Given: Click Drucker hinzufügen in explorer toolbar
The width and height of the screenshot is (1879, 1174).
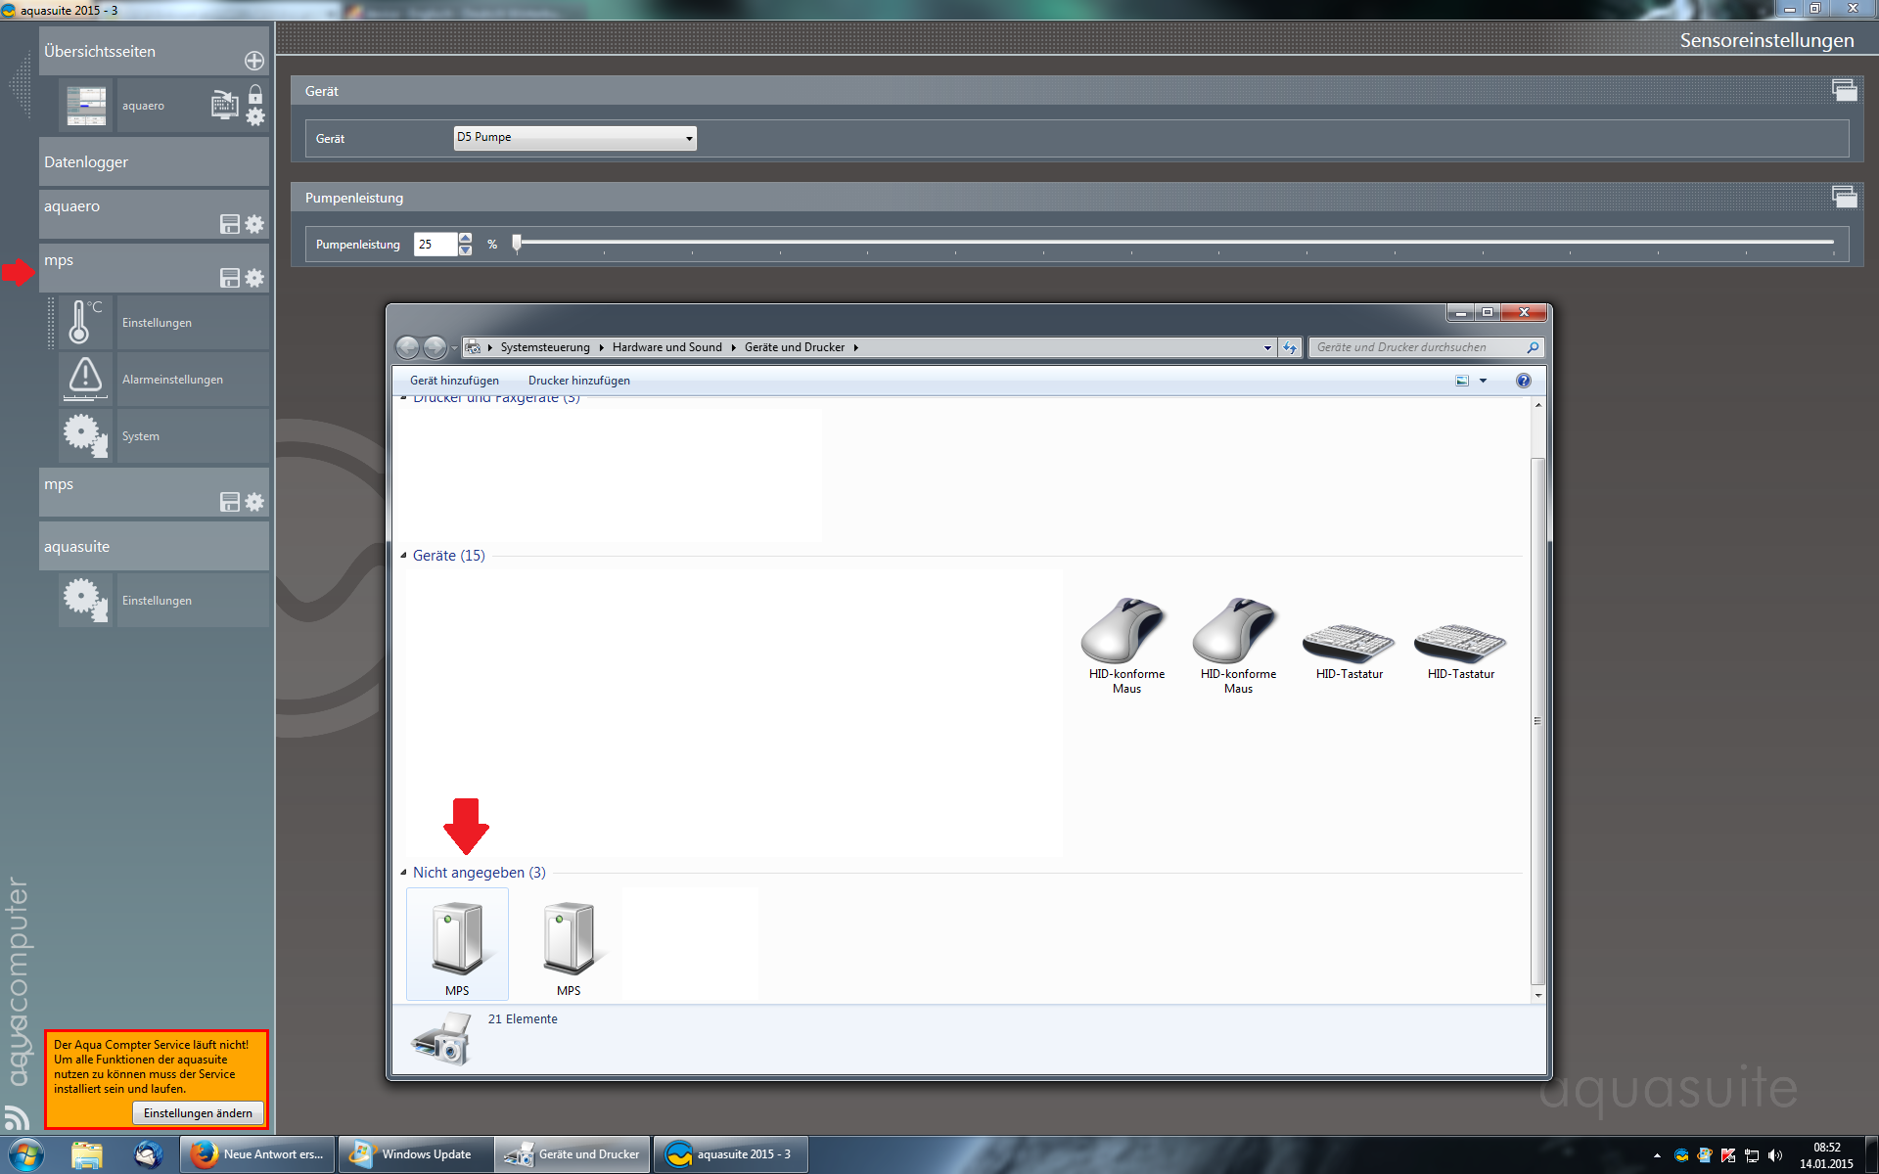Looking at the screenshot, I should click(578, 381).
